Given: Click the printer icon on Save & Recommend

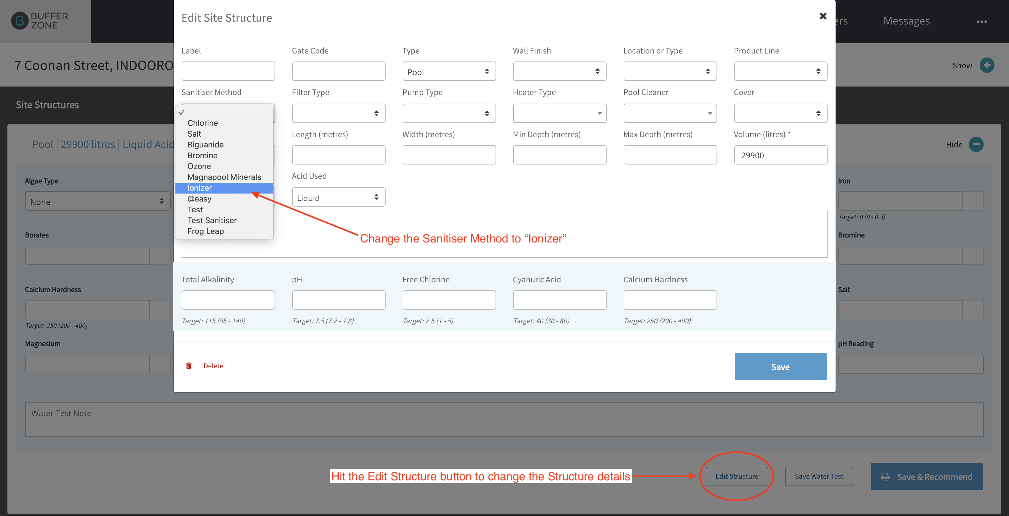Looking at the screenshot, I should point(885,476).
